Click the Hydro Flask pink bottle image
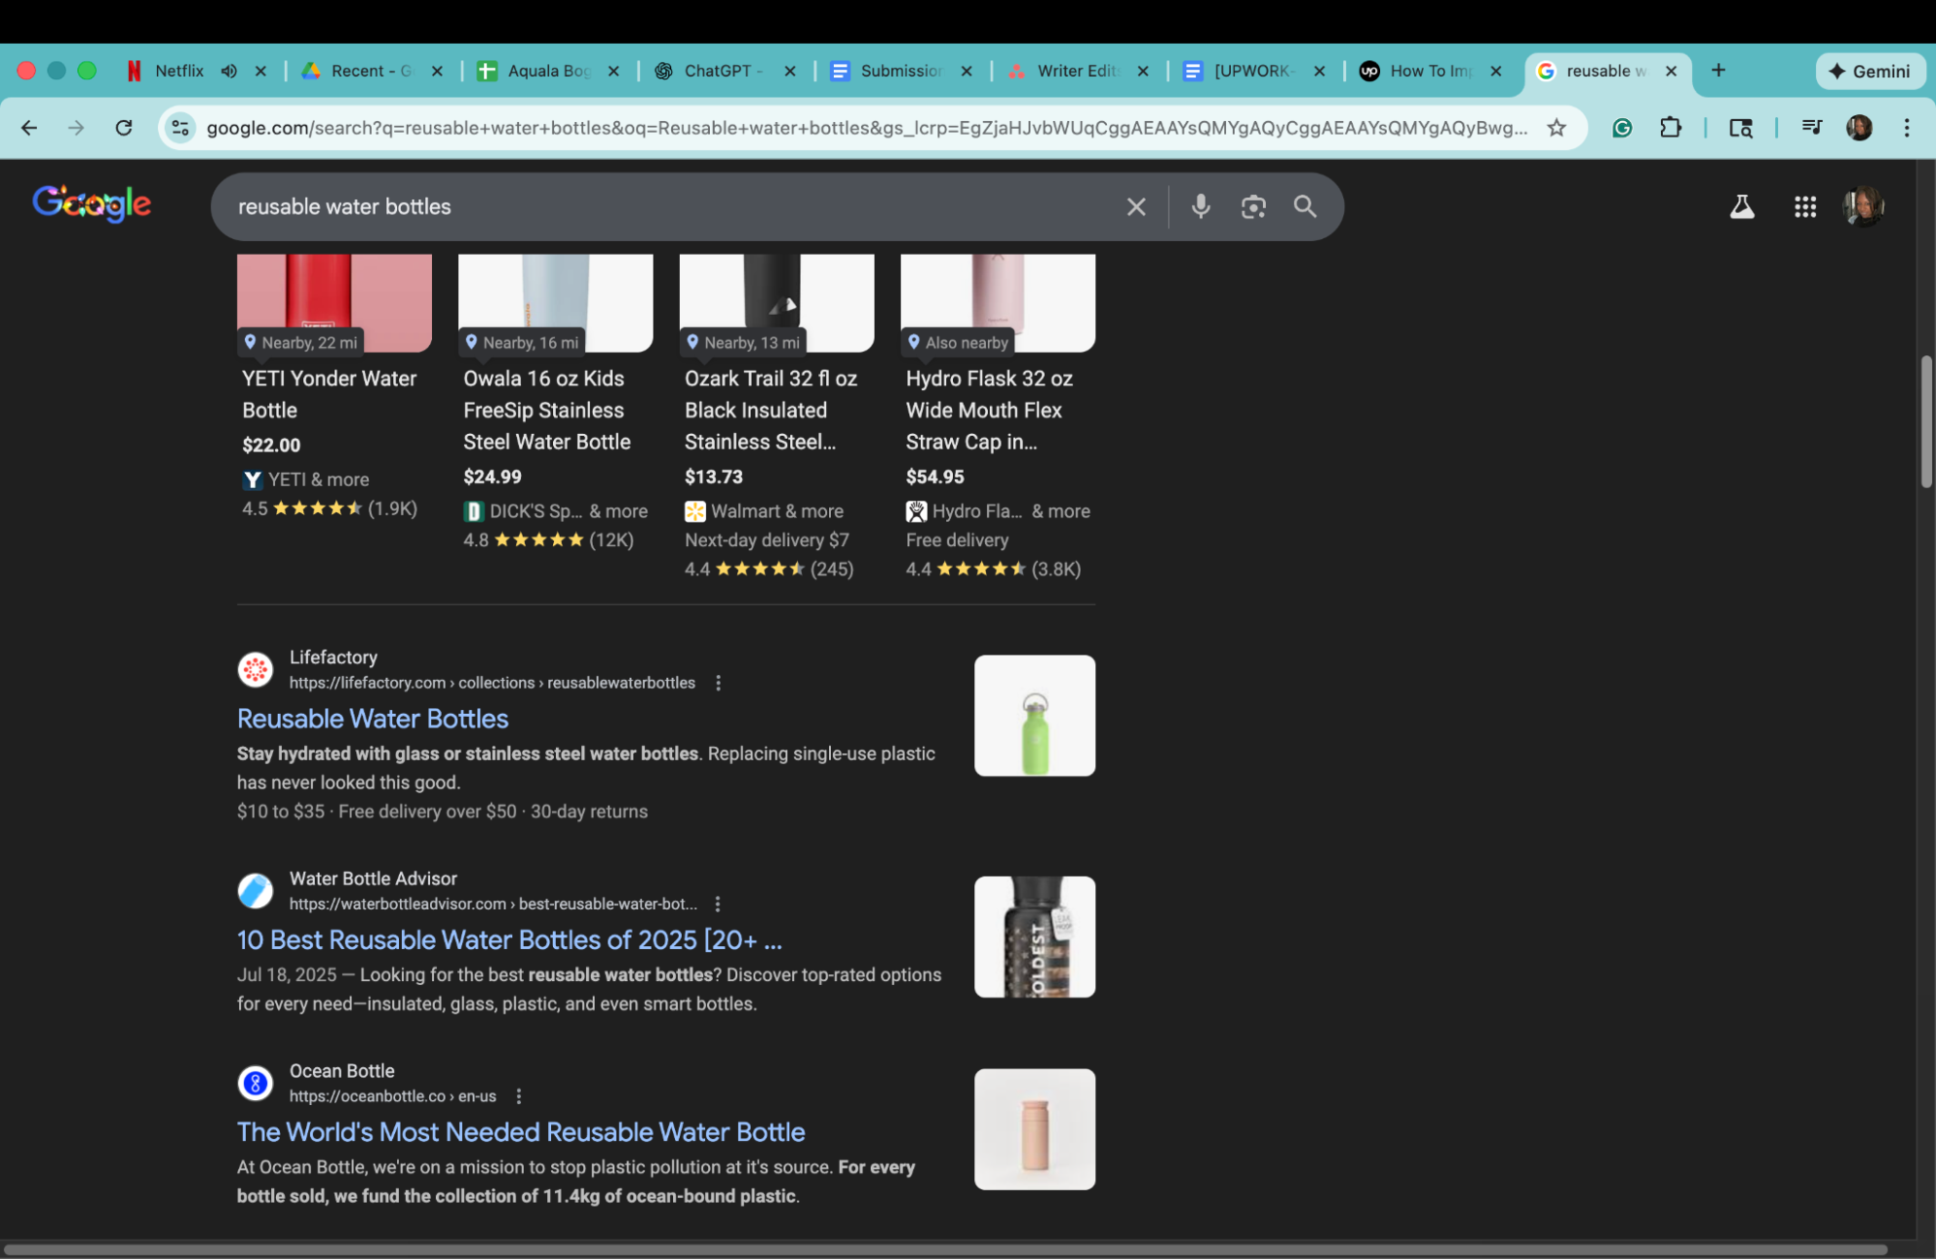Image resolution: width=1936 pixels, height=1260 pixels. coord(998,303)
